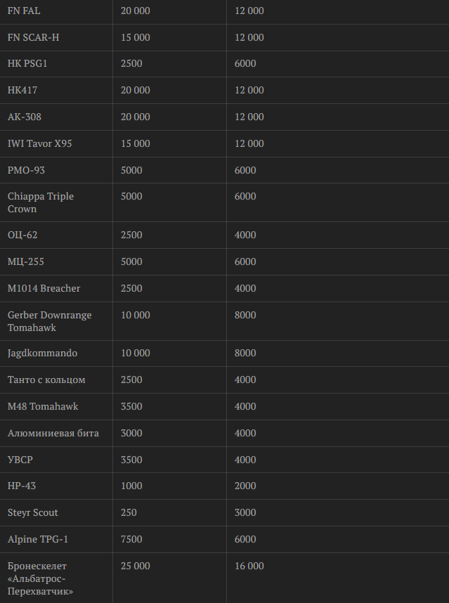Click the 25 000 value for Бронескелет
Viewport: 449px width, 603px height.
point(136,566)
